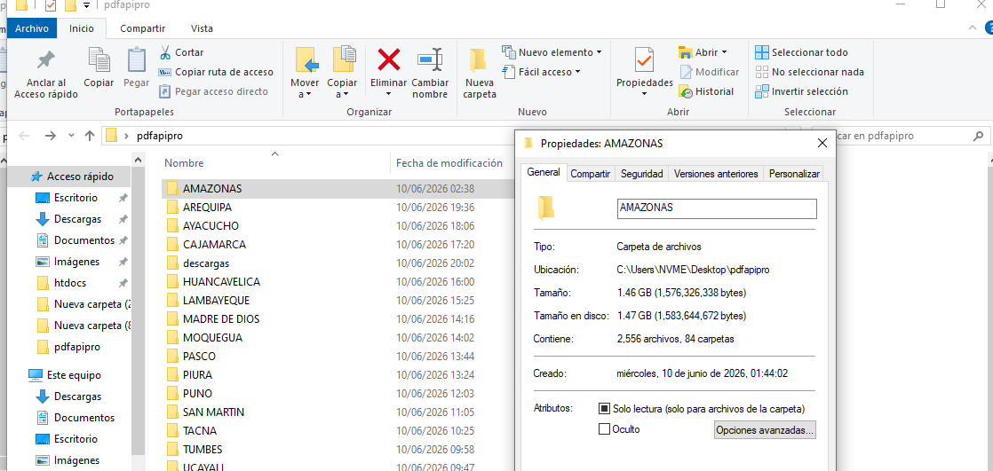Open Compartir tab in Propiedades dialog
993x471 pixels.
click(x=591, y=174)
